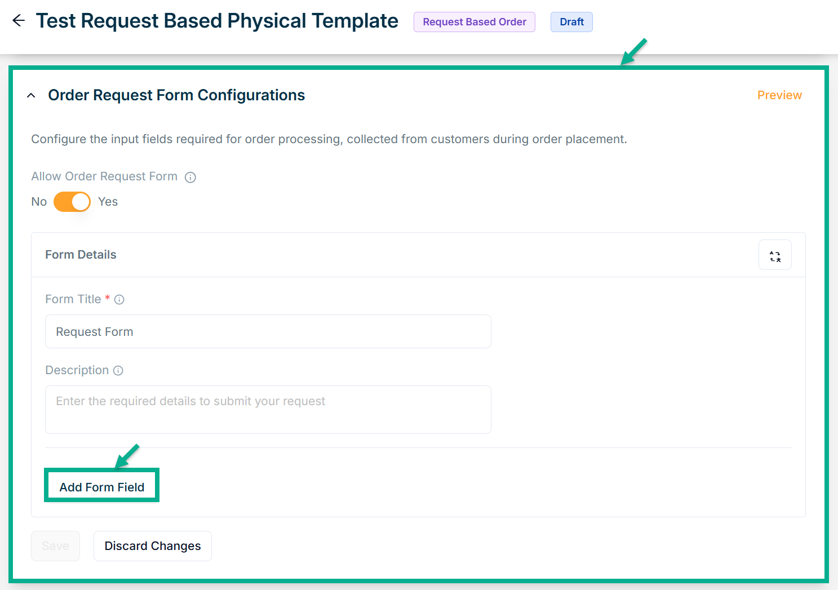This screenshot has height=590, width=838.
Task: Open the Preview link
Action: coord(779,95)
